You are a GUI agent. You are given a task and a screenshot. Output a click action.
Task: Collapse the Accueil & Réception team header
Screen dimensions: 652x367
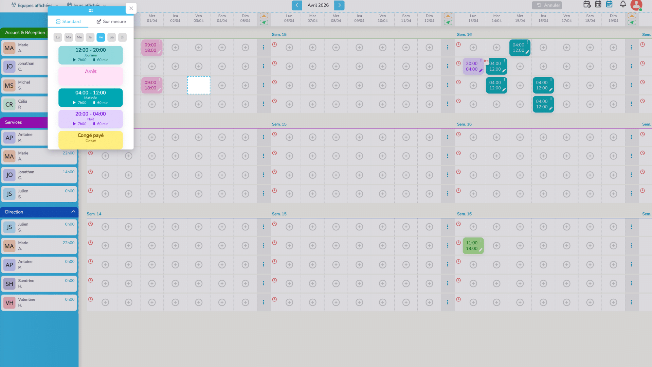tap(24, 33)
